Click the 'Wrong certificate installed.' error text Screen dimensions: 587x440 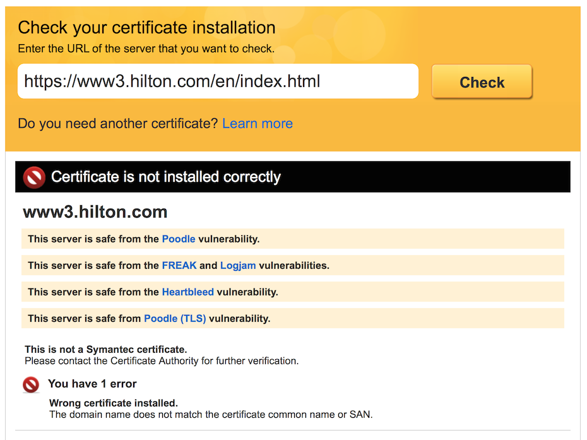pyautogui.click(x=114, y=403)
